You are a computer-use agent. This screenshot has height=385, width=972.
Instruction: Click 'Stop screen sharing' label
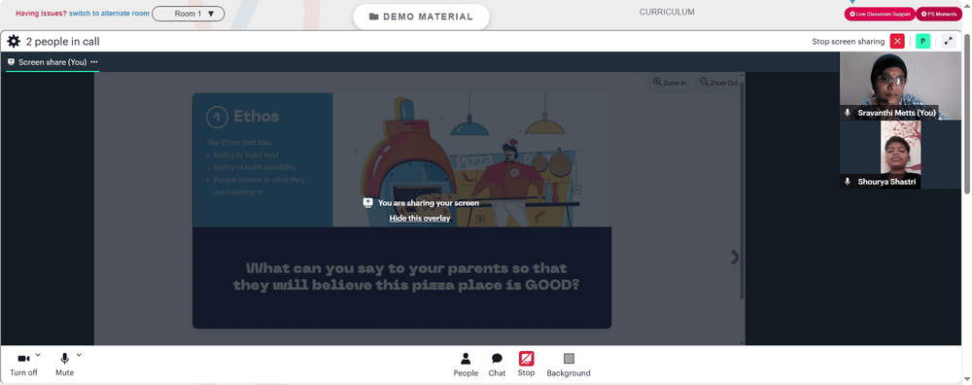848,42
